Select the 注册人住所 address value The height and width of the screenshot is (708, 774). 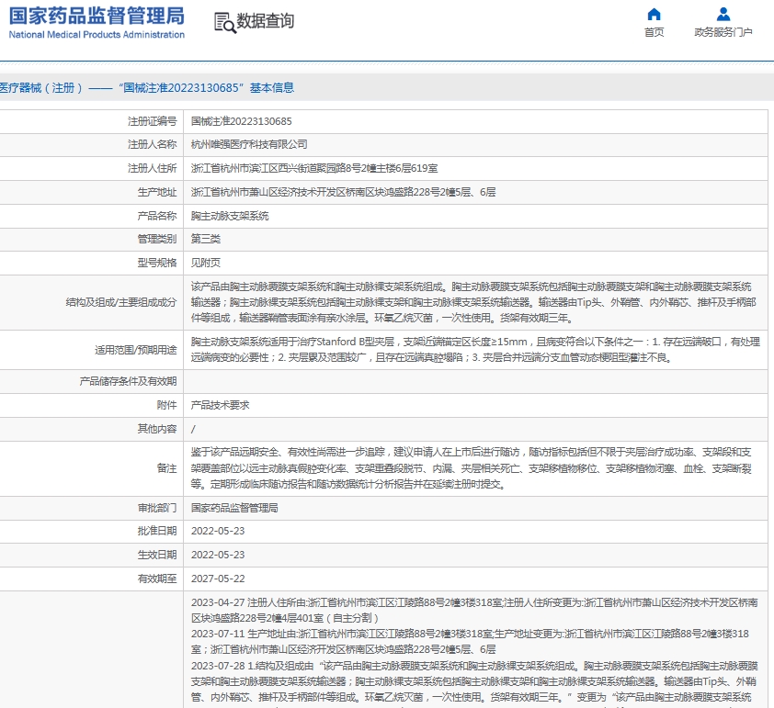pyautogui.click(x=314, y=168)
